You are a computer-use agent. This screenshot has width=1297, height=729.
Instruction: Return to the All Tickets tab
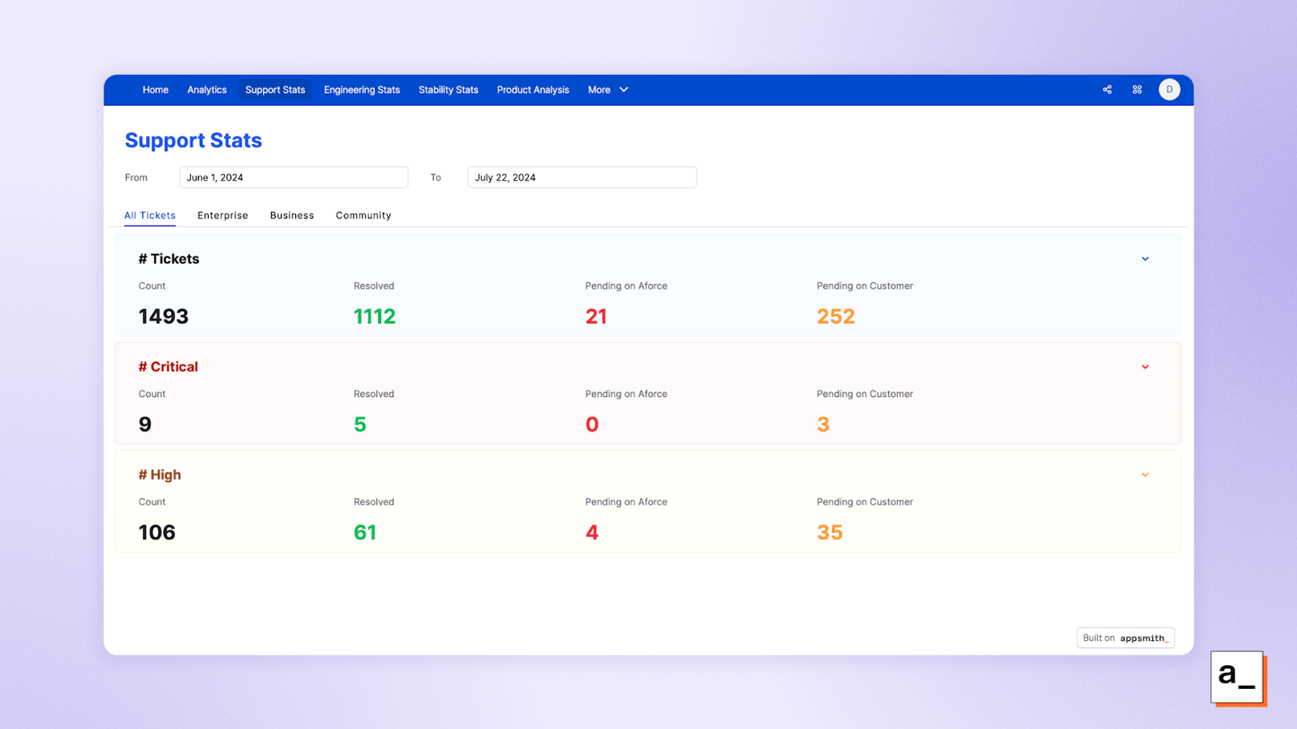[x=150, y=215]
